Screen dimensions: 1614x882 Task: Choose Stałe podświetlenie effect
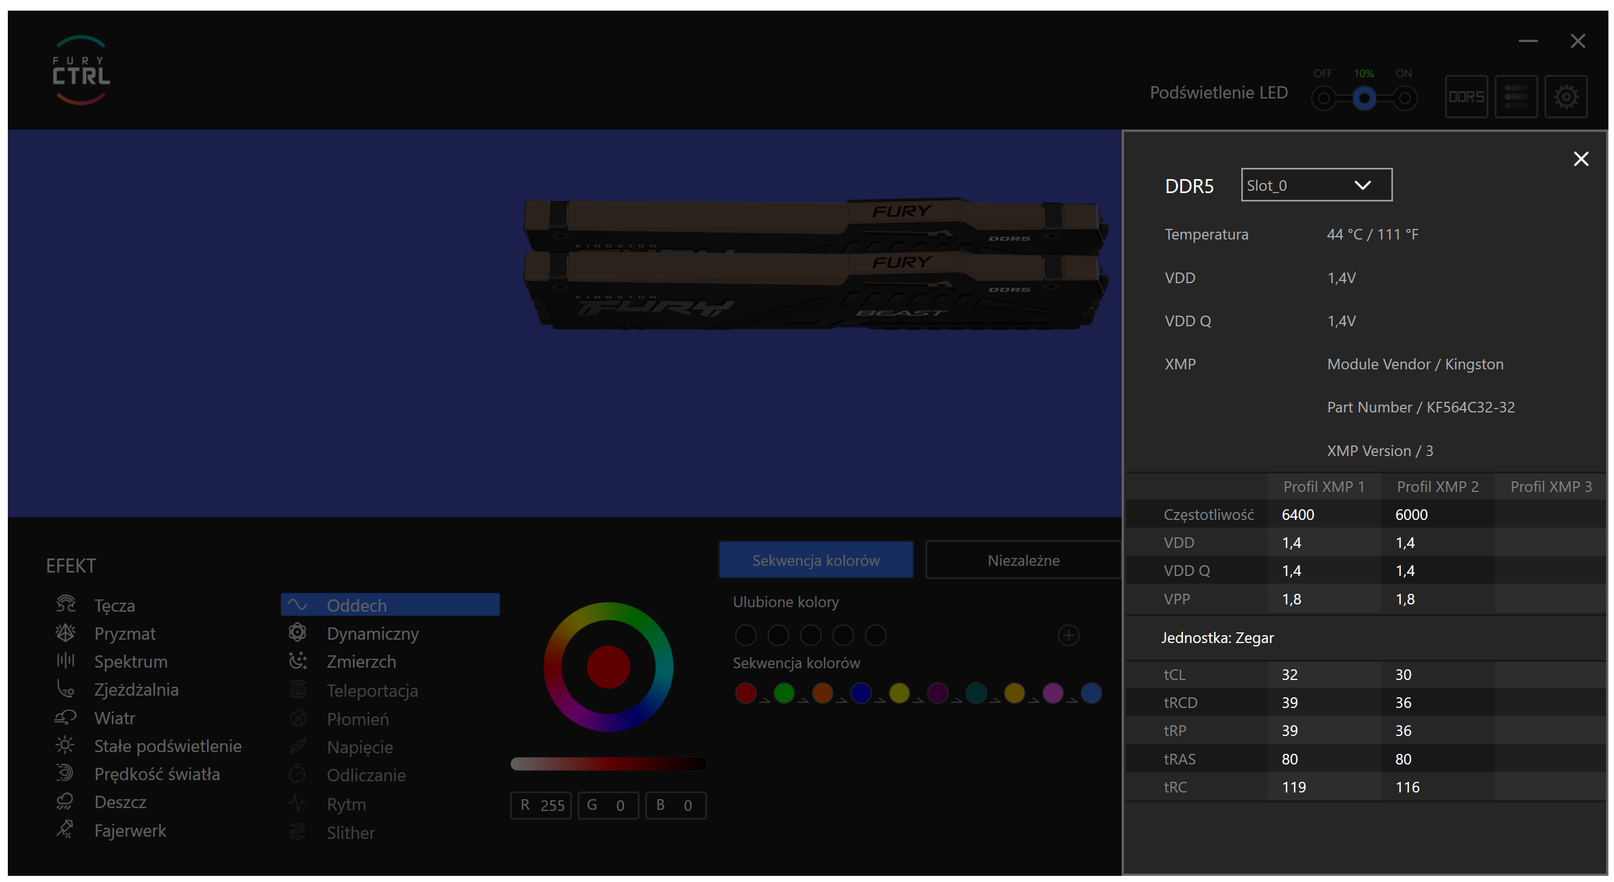click(x=167, y=745)
